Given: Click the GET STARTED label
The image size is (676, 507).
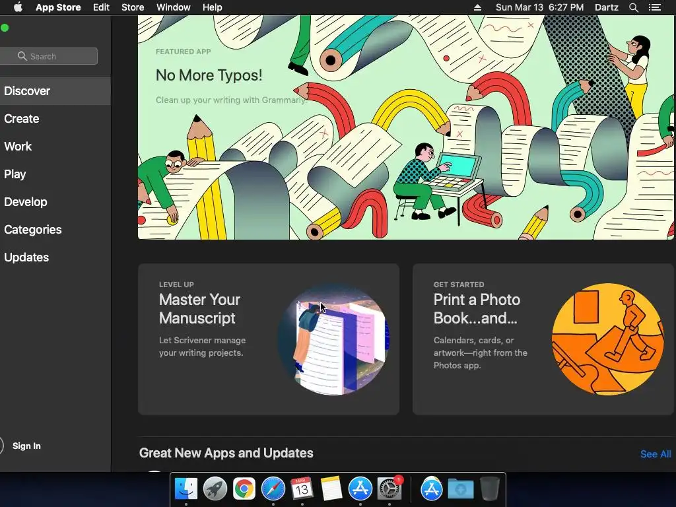Looking at the screenshot, I should (x=459, y=285).
